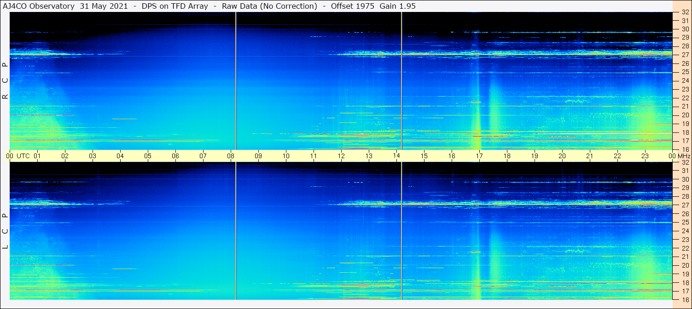The width and height of the screenshot is (692, 309).
Task: Click hour label "12" on the time axis
Action: click(341, 156)
